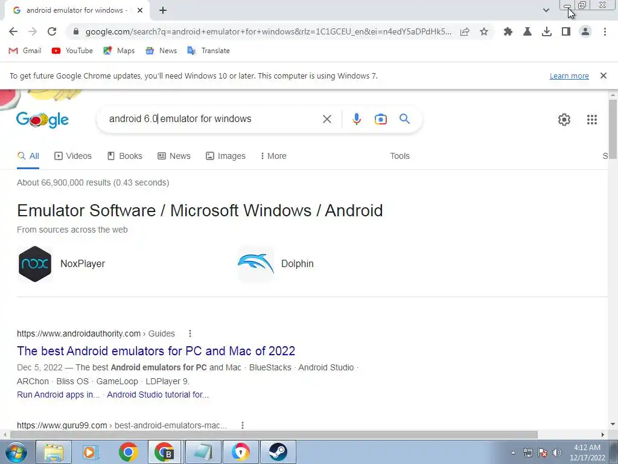618x464 pixels.
Task: Open the Google apps grid
Action: pyautogui.click(x=591, y=120)
